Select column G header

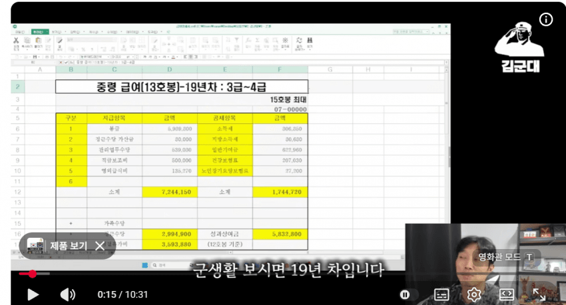pos(330,69)
